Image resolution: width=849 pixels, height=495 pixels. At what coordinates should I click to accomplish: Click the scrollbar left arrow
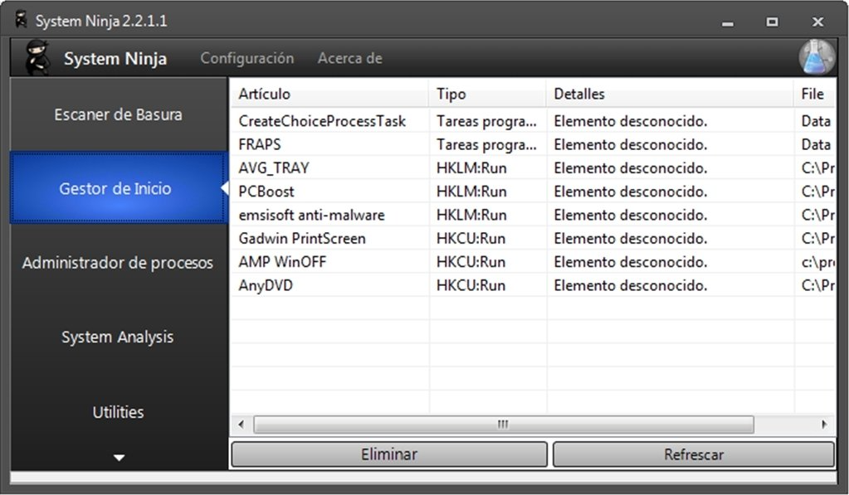click(241, 425)
